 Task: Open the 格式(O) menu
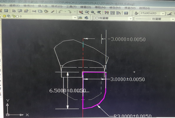point(57,6)
